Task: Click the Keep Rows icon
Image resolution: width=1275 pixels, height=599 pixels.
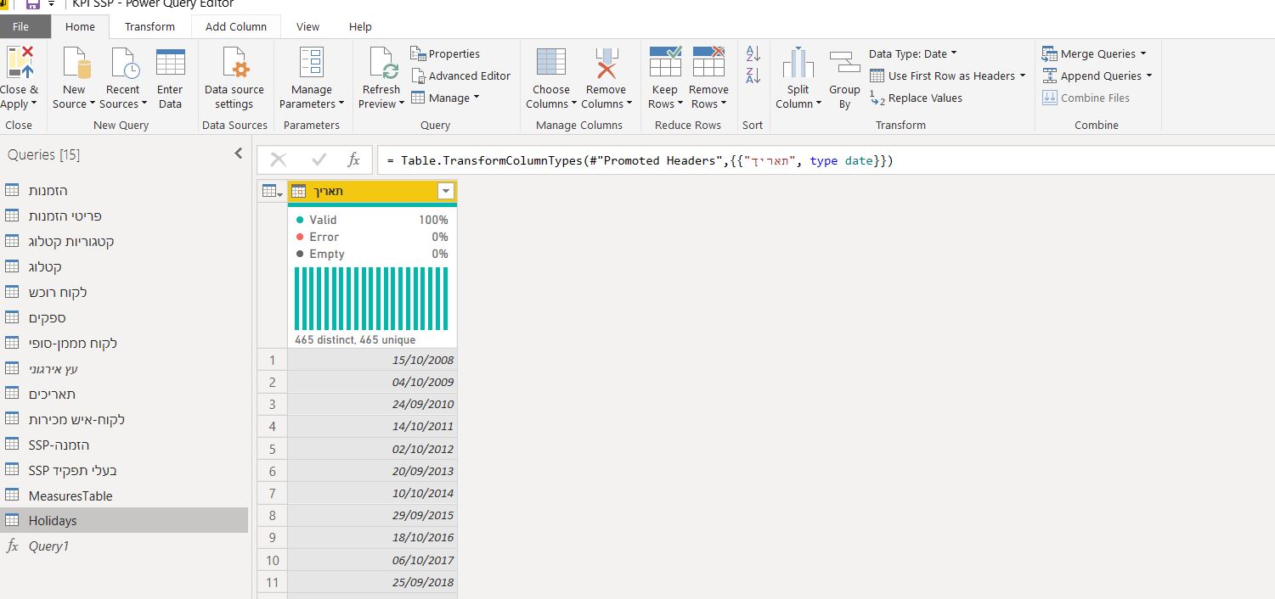Action: [x=665, y=63]
